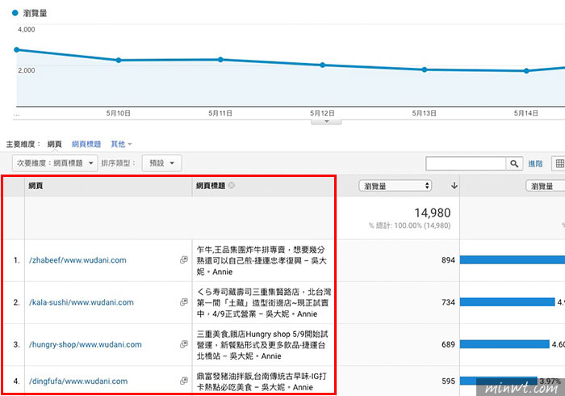
Task: Click the title text starting 乍牛,王品集團
Action: tap(262, 260)
